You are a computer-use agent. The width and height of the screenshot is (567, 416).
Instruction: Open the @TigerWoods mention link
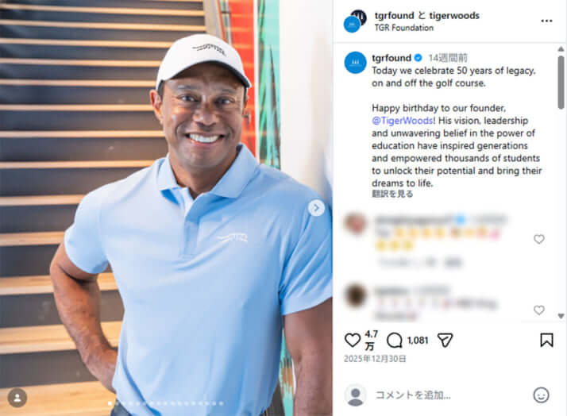[403, 121]
